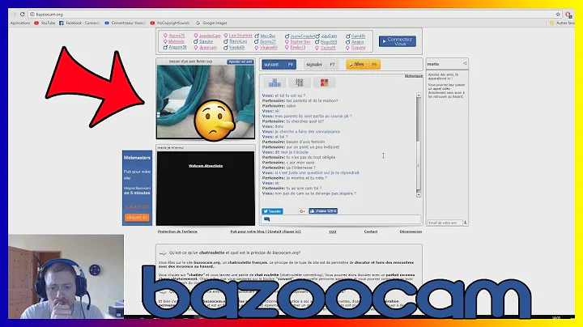Open user profile 'Emilie13'
583x327 pixels.
pyautogui.click(x=297, y=48)
